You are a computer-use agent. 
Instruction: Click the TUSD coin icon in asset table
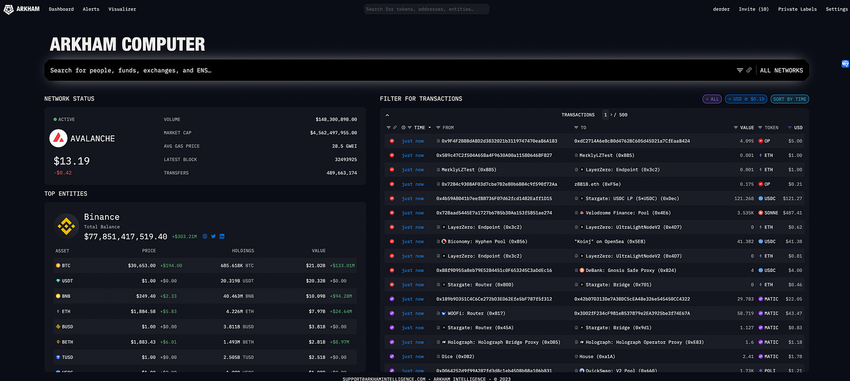tap(58, 357)
